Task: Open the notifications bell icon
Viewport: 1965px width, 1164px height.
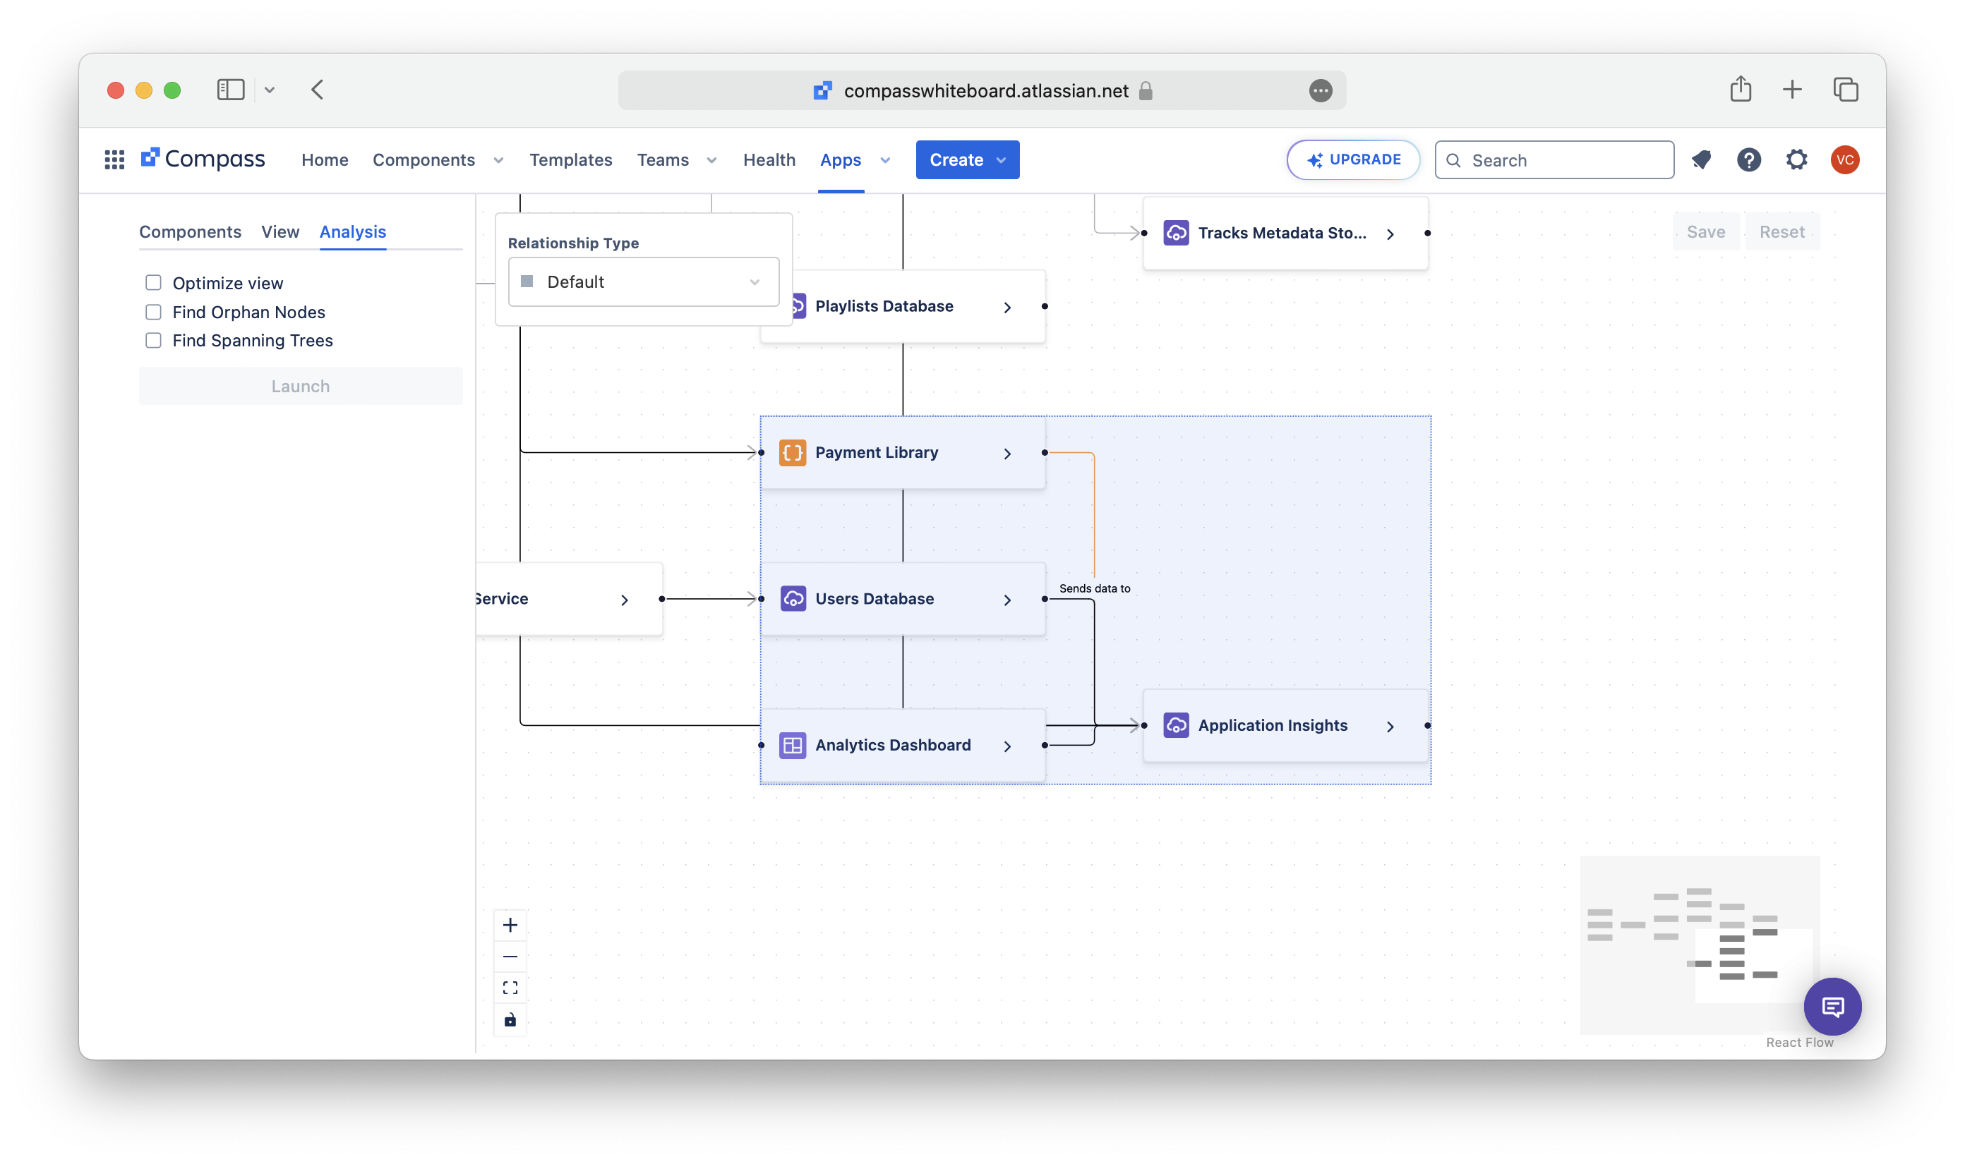Action: [x=1701, y=160]
